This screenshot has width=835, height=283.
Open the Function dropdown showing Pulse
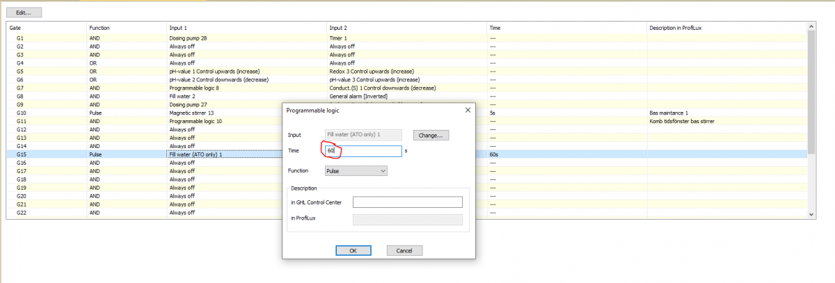tap(356, 170)
